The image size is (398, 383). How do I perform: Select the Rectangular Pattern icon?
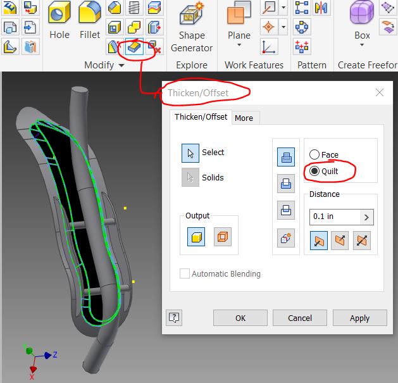302,8
